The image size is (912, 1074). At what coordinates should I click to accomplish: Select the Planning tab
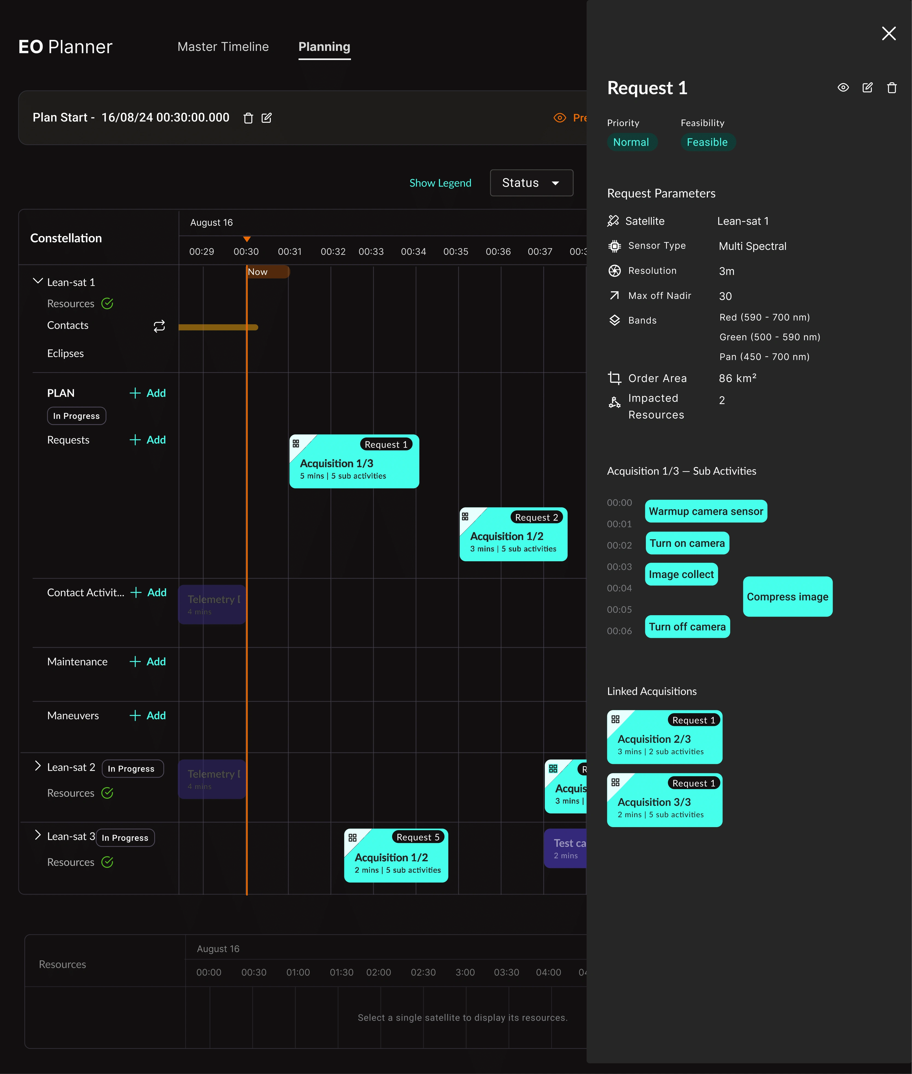324,46
